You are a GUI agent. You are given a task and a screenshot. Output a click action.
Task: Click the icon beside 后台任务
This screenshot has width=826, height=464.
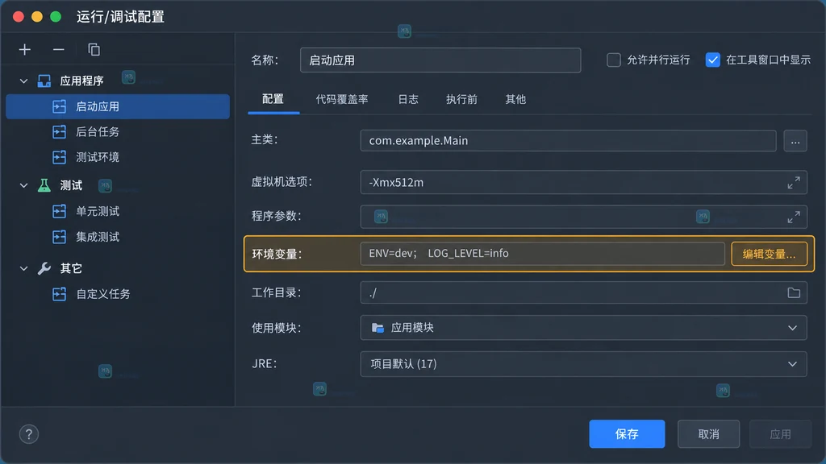[x=60, y=131]
